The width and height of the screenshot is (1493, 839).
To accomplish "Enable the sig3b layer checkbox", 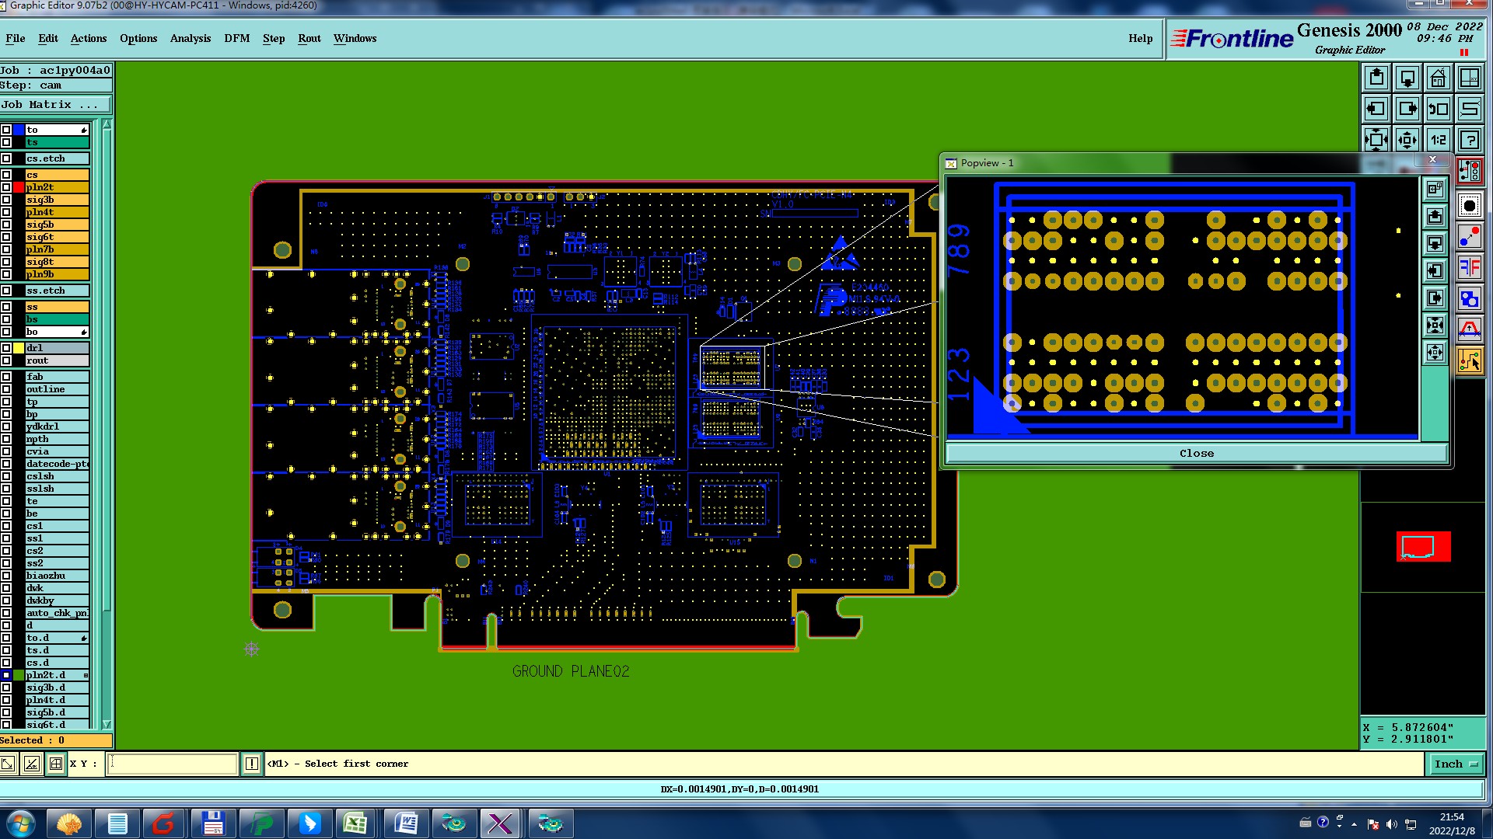I will 6,200.
